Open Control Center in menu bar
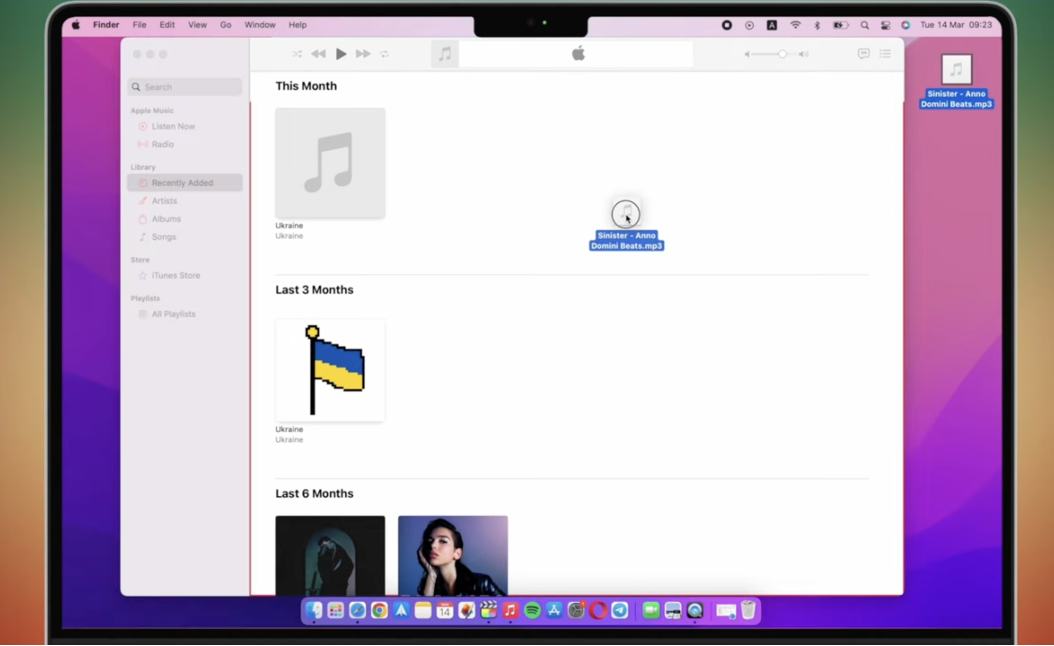 click(885, 25)
